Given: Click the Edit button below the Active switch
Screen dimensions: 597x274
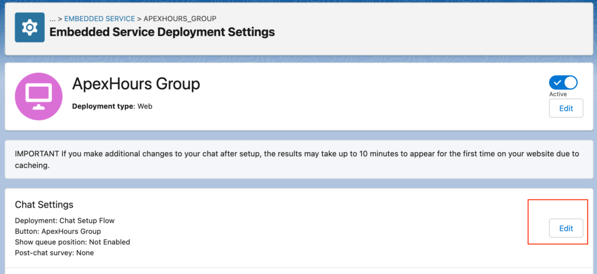Looking at the screenshot, I should pyautogui.click(x=566, y=108).
